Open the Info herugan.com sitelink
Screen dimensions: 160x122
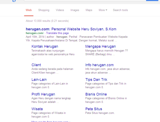click(100, 65)
